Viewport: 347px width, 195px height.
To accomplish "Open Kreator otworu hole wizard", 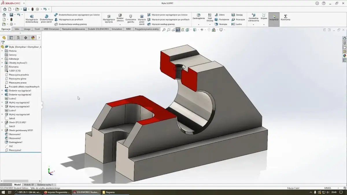I will (120, 18).
